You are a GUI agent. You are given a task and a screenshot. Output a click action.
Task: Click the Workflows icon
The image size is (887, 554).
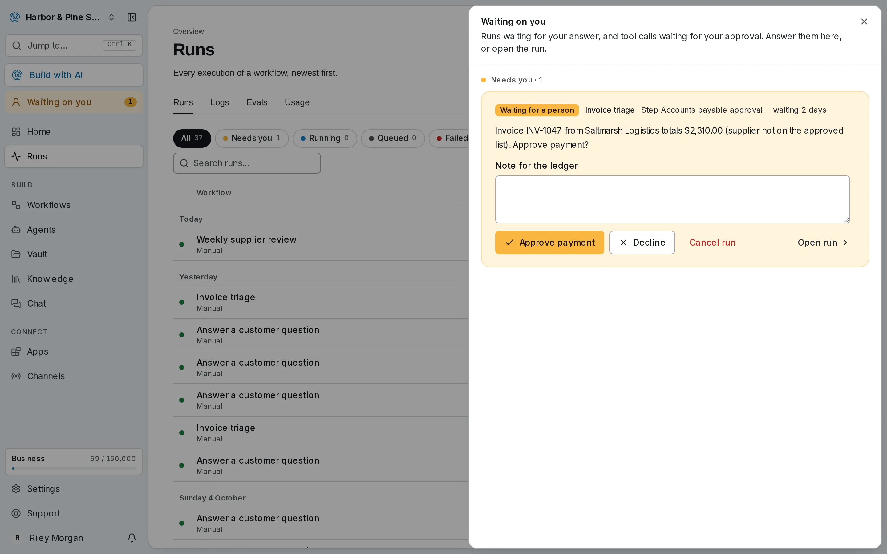point(16,205)
